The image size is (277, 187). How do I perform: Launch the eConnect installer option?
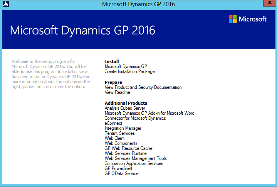click(113, 123)
